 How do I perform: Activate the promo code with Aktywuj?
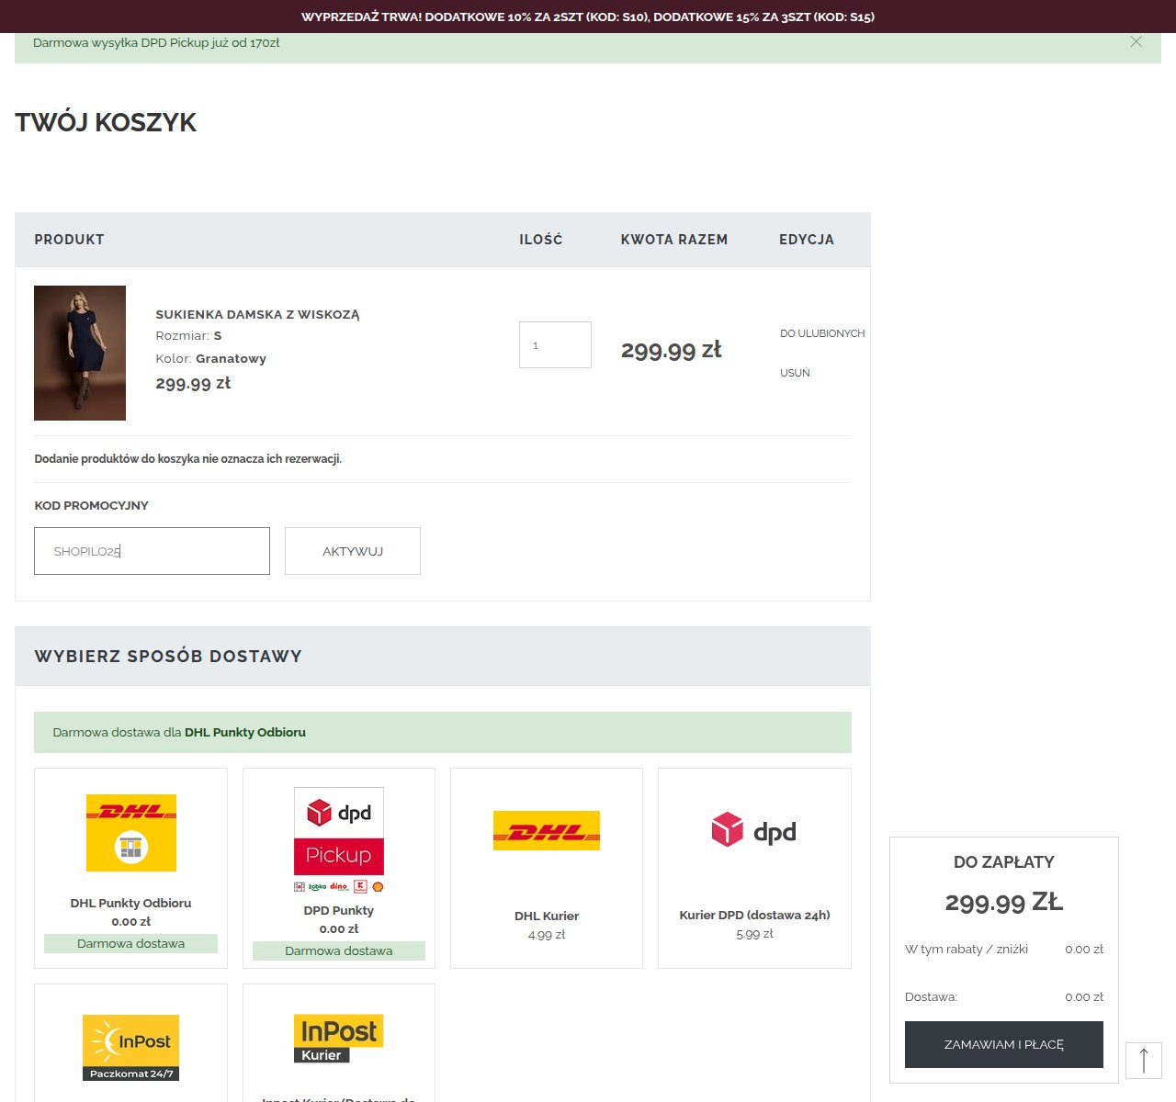[353, 551]
